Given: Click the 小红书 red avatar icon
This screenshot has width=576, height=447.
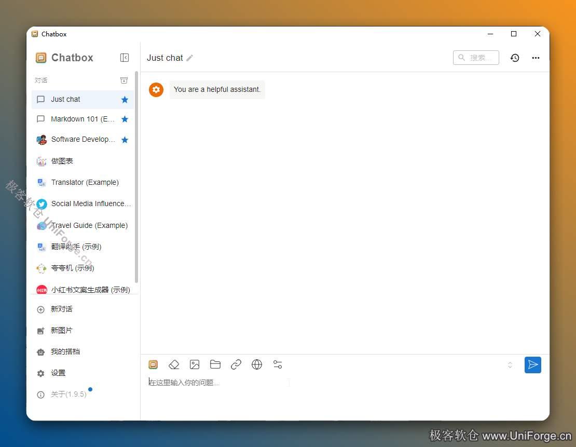Looking at the screenshot, I should [42, 290].
